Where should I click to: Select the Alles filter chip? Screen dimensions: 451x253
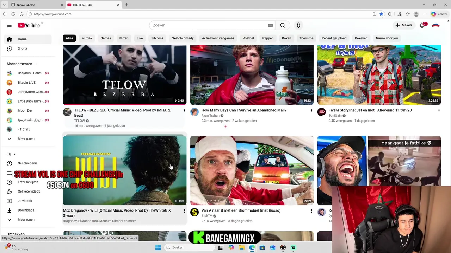click(69, 38)
